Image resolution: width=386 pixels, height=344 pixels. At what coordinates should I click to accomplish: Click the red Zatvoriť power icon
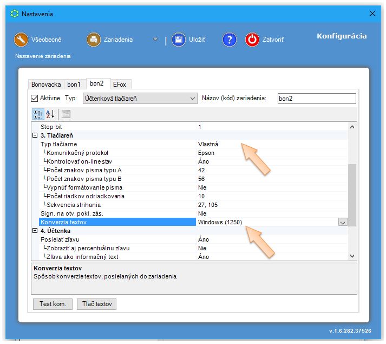[252, 40]
